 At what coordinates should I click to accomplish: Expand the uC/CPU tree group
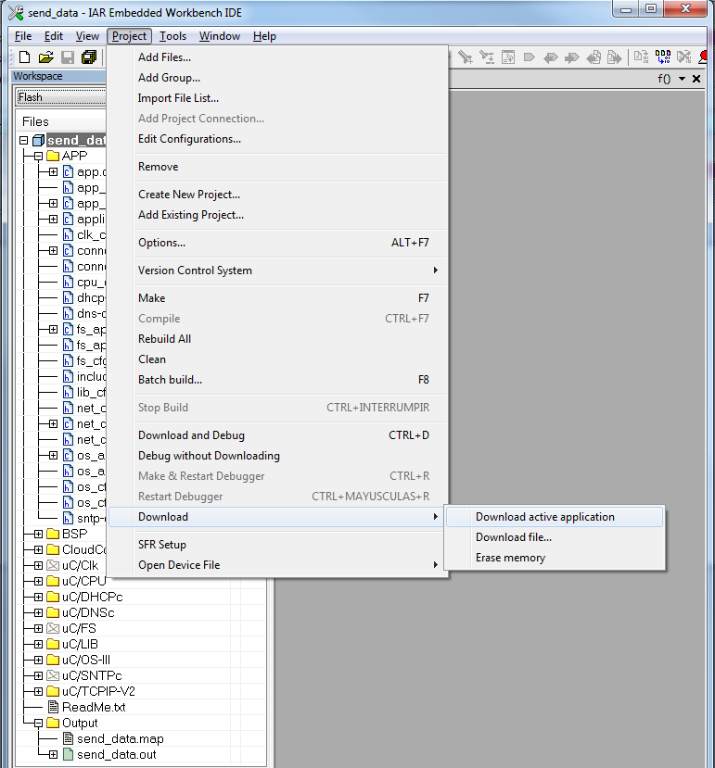pyautogui.click(x=38, y=581)
